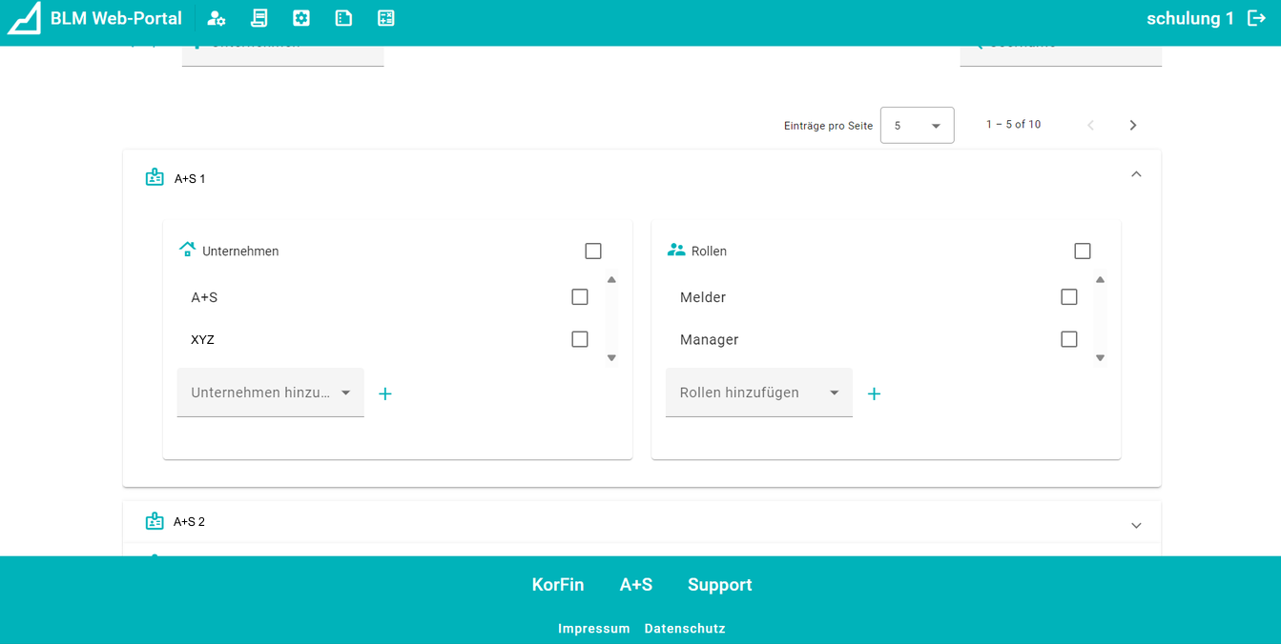This screenshot has width=1281, height=644.
Task: Open the Einträge pro Seite dropdown
Action: tap(917, 125)
